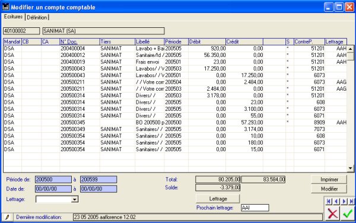Image resolution: width=356 pixels, height=223 pixels.
Task: Maximize the window
Action: [339, 7]
